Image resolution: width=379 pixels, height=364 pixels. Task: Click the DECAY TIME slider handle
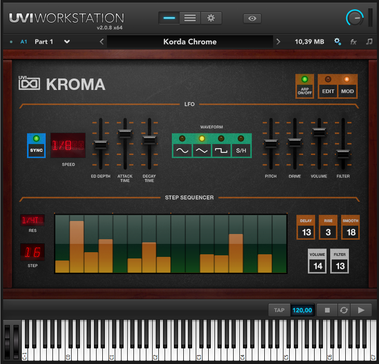coord(150,140)
